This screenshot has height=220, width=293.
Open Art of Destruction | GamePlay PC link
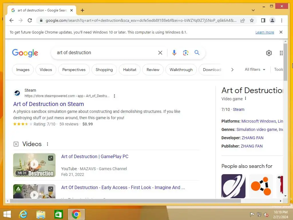tap(95, 156)
